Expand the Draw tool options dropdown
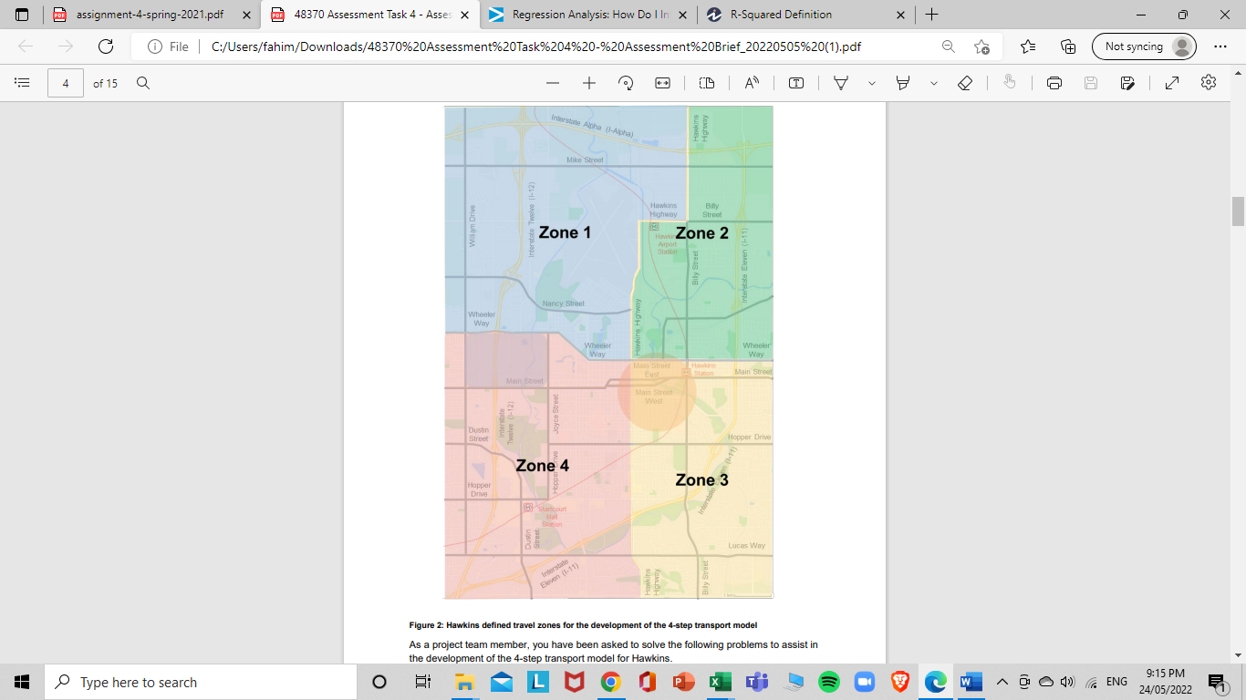 pos(872,83)
